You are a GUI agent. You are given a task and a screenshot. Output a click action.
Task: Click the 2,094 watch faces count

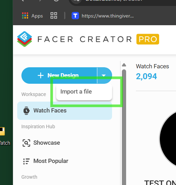pos(146,76)
